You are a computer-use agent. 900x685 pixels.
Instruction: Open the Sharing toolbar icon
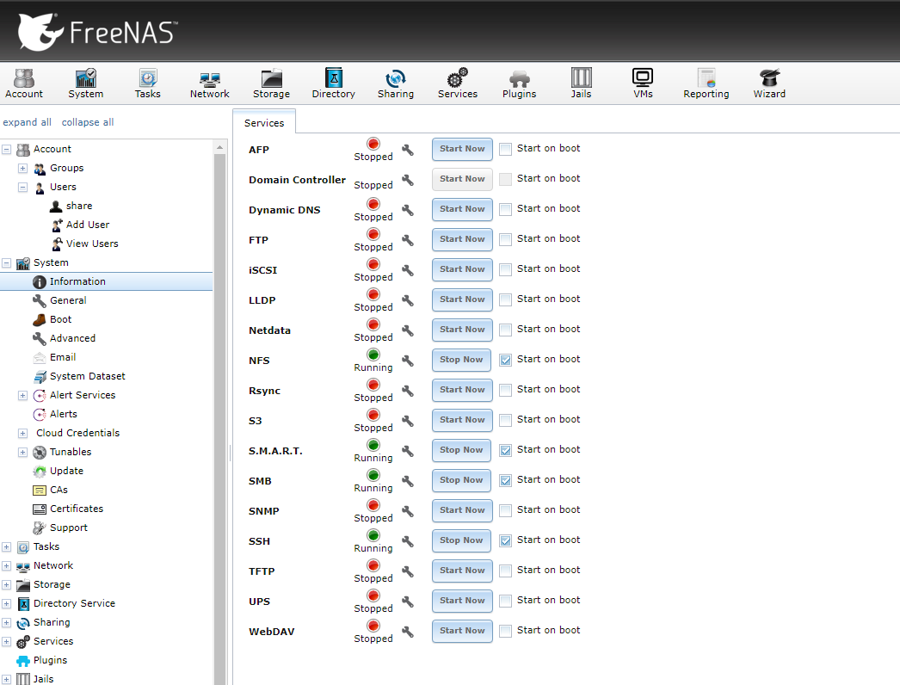pyautogui.click(x=396, y=83)
